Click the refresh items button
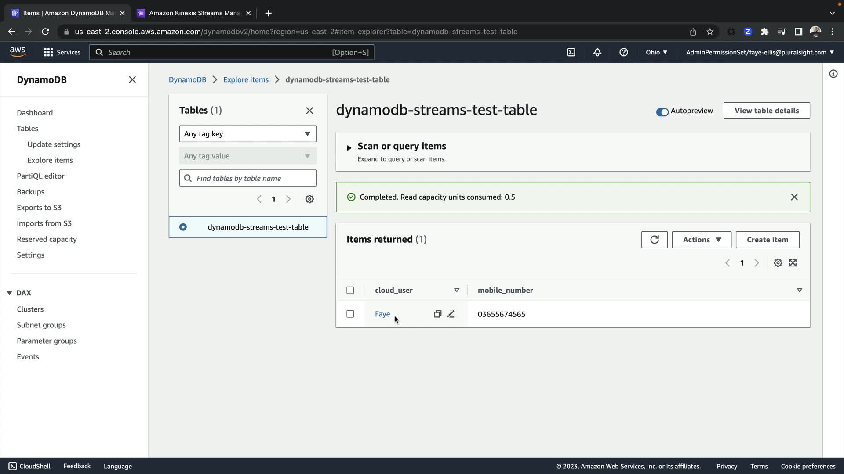 click(x=654, y=240)
